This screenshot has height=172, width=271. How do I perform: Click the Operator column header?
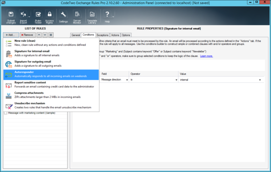[154, 74]
